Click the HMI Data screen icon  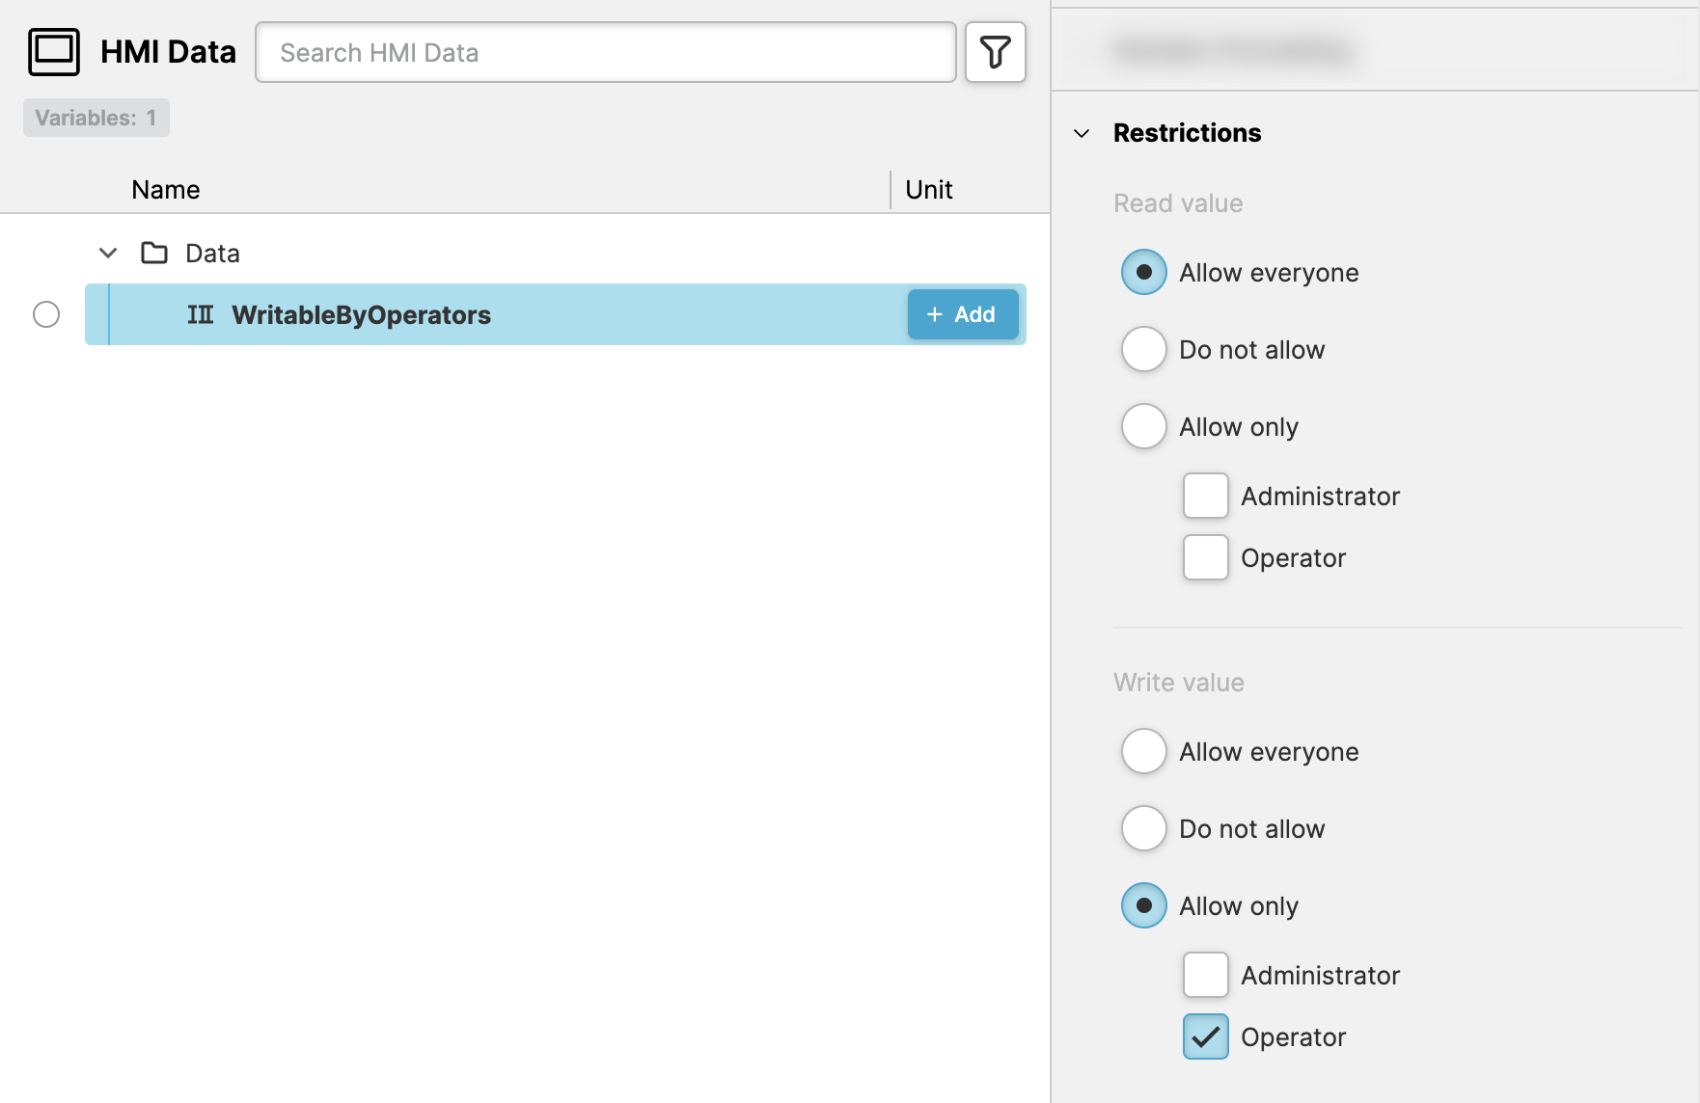(x=54, y=52)
